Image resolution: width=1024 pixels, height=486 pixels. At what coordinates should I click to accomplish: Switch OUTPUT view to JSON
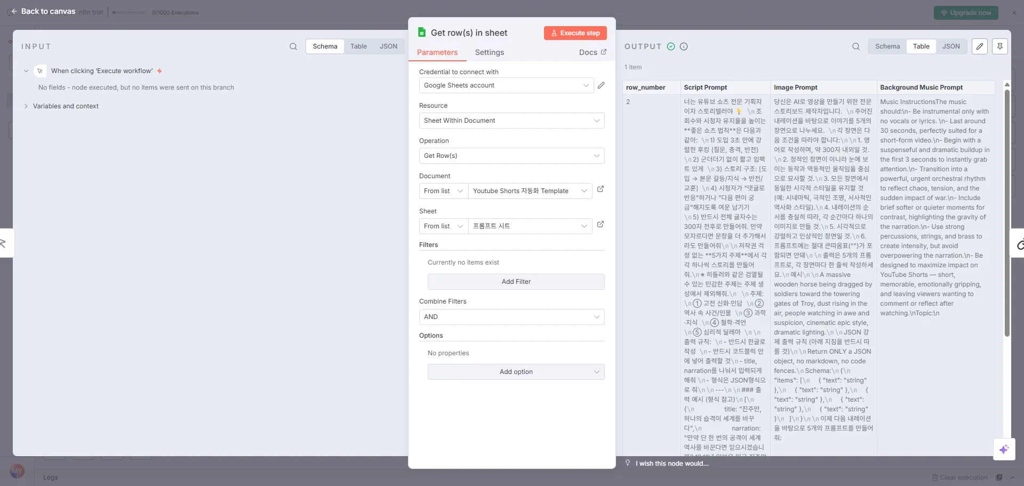951,46
